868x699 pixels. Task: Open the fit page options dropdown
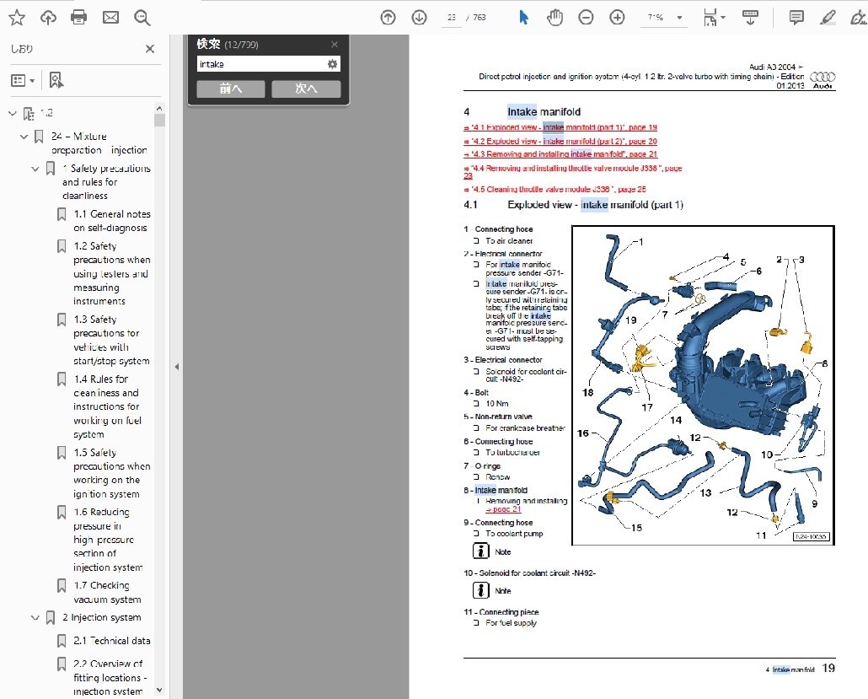click(714, 18)
